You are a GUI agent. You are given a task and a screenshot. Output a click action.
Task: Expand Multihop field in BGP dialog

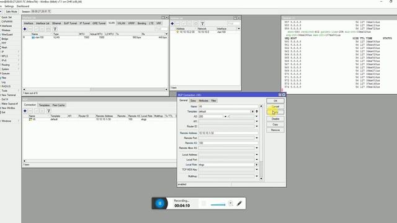(256, 176)
